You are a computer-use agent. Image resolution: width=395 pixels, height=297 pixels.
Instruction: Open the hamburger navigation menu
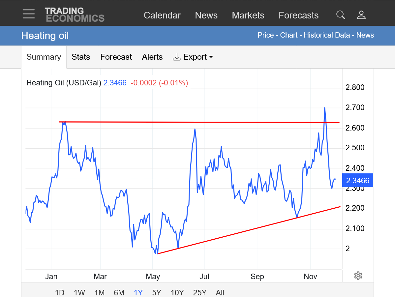point(29,14)
